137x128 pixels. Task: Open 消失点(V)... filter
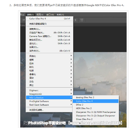tap(50, 51)
